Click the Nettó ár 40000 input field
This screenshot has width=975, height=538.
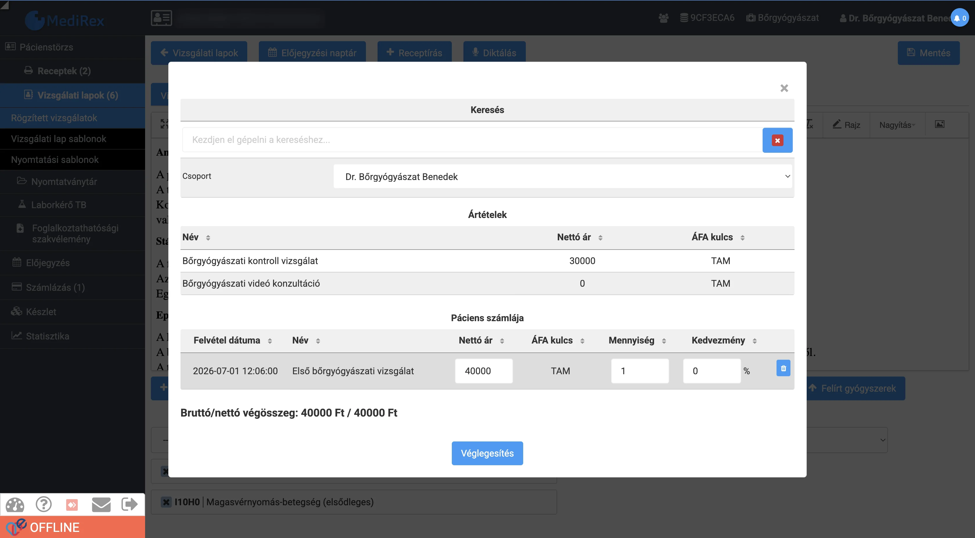coord(484,371)
